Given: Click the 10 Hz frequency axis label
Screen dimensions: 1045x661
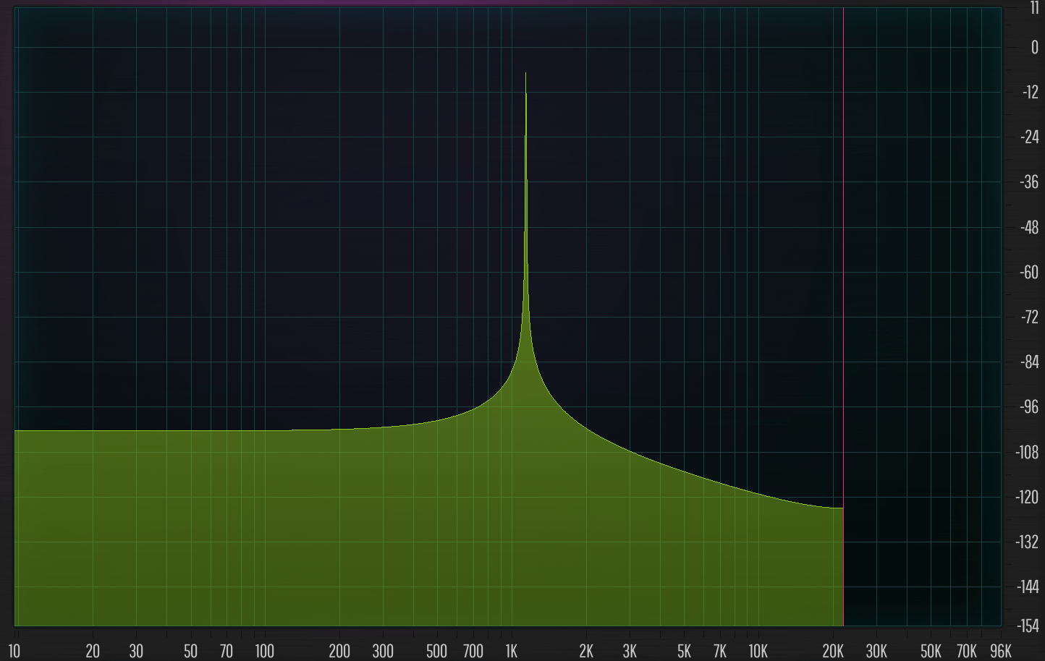Looking at the screenshot, I should (x=14, y=651).
